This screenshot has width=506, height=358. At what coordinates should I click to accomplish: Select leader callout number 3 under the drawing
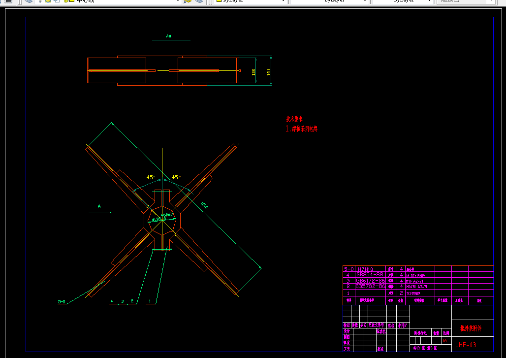[122, 301]
